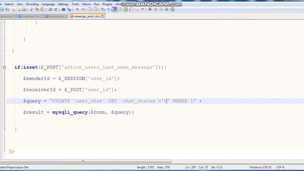Click the Print toolbar icon
Image resolution: width=304 pixels, height=171 pixels.
click(x=24, y=9)
